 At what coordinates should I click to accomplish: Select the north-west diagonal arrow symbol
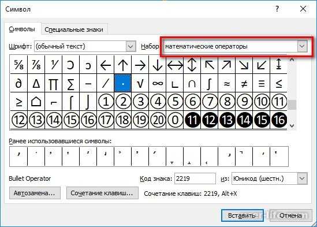coord(210,65)
